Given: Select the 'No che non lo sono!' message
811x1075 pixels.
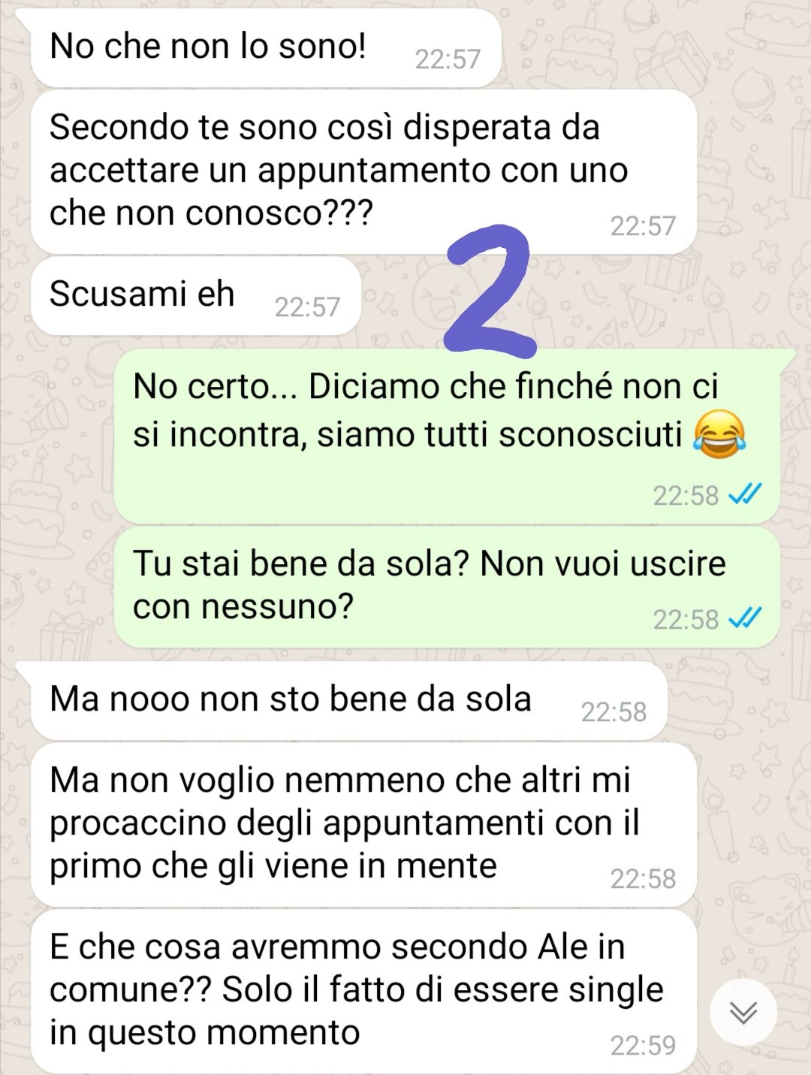Looking at the screenshot, I should (x=266, y=48).
